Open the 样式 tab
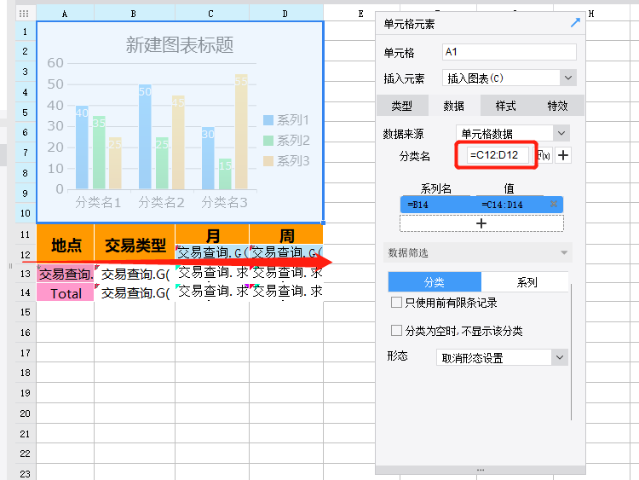 click(505, 106)
